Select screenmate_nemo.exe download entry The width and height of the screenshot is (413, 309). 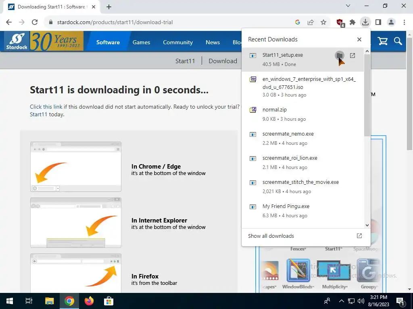(x=302, y=138)
